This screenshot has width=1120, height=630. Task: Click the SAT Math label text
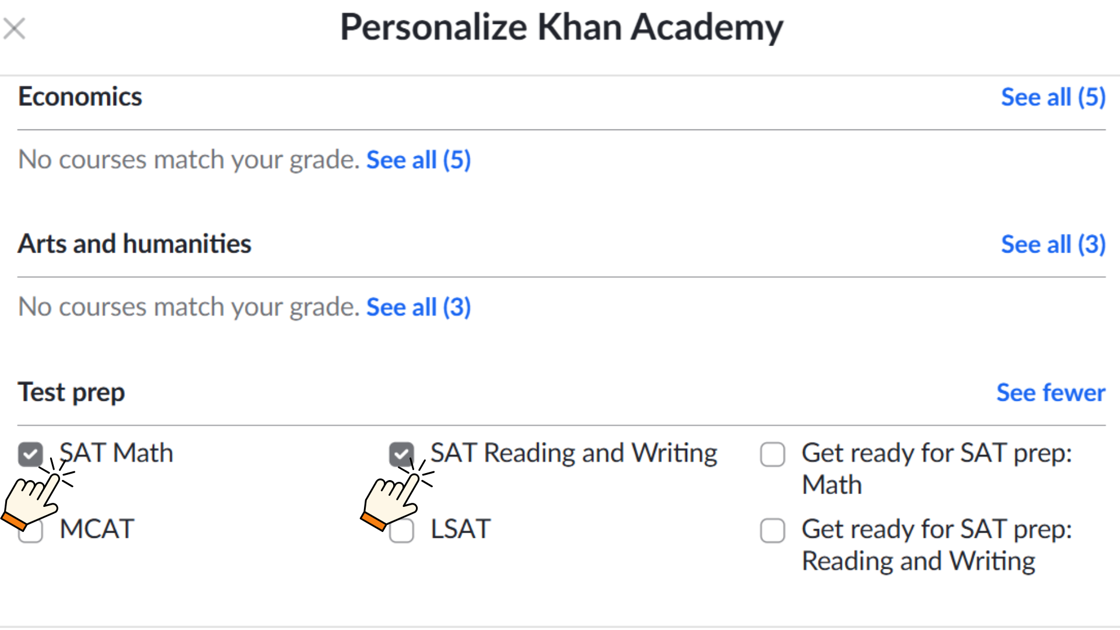116,453
